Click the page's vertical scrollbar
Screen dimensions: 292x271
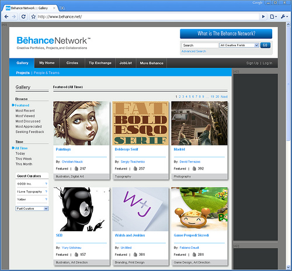click(x=288, y=84)
